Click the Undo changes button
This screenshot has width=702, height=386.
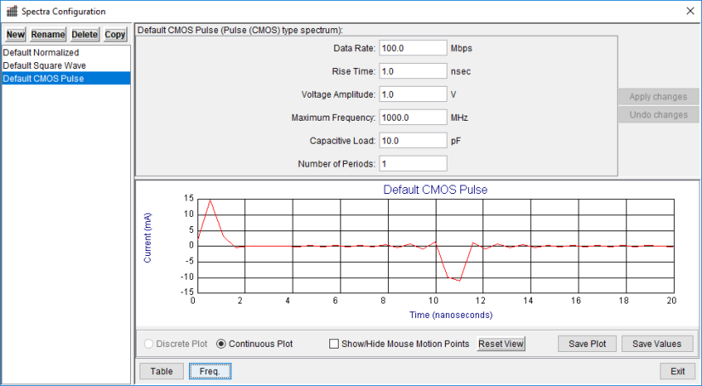(658, 115)
